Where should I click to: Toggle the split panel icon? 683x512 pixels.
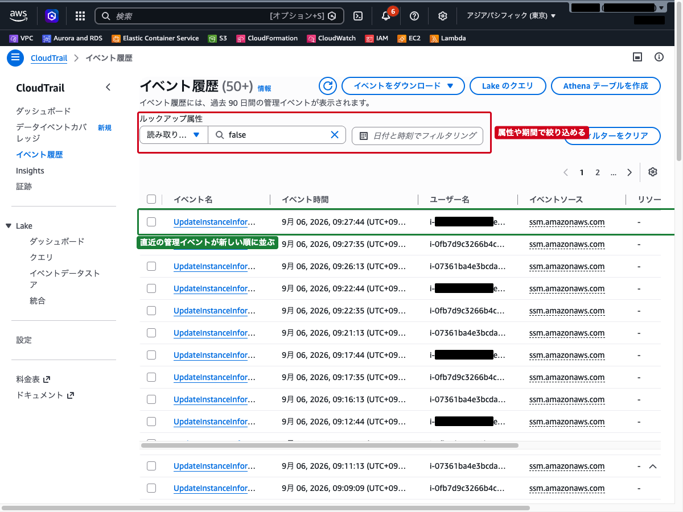638,57
